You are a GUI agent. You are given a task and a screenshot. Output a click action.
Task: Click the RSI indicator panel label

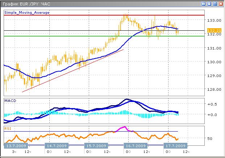(x=8, y=128)
